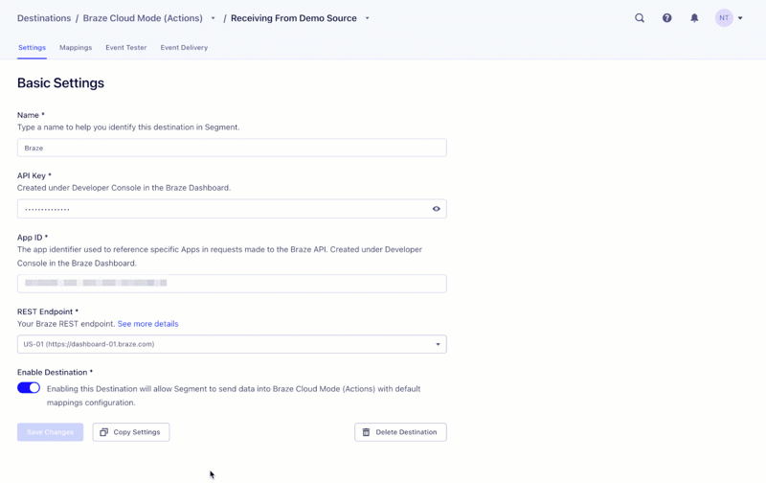Open Braze Cloud Mode (Actions) breadcrumb
The height and width of the screenshot is (483, 766).
coord(143,18)
